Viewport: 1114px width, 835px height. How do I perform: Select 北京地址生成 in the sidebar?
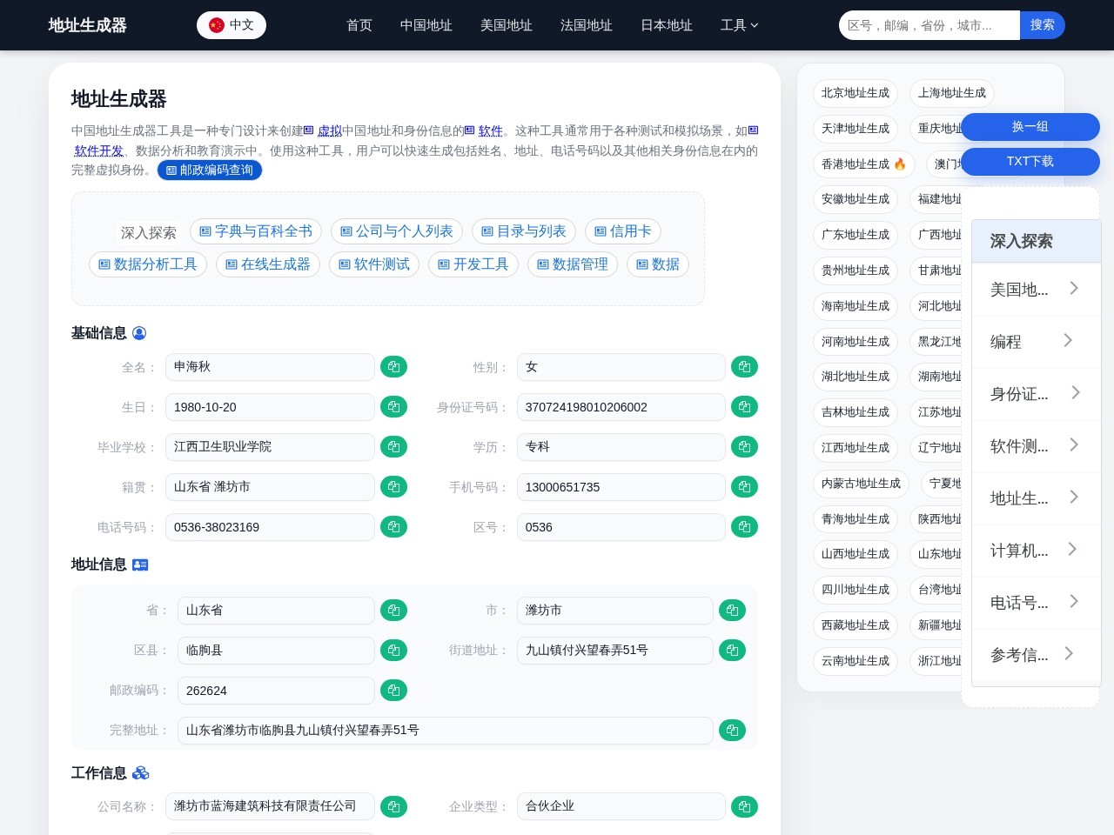pyautogui.click(x=856, y=93)
